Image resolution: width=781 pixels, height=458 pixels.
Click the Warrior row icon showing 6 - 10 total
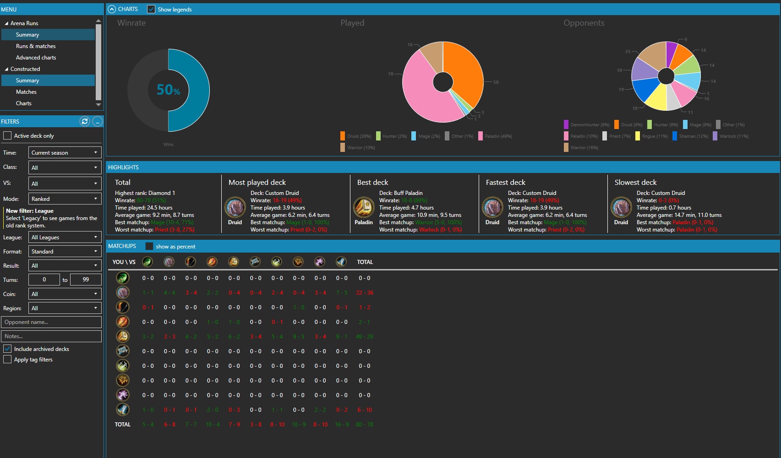point(122,410)
